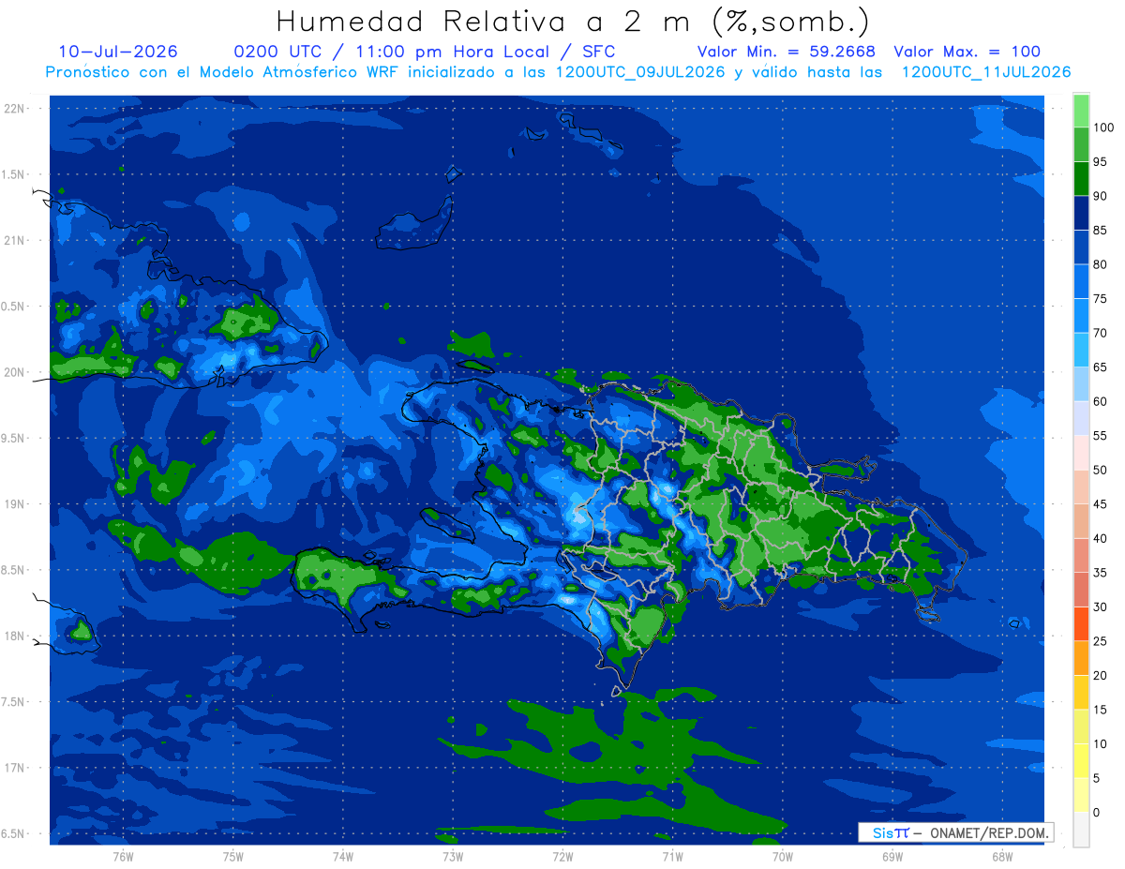Image resolution: width=1125 pixels, height=869 pixels.
Task: Pick the red-orange swatch between 25 and 30
Action: (1081, 623)
